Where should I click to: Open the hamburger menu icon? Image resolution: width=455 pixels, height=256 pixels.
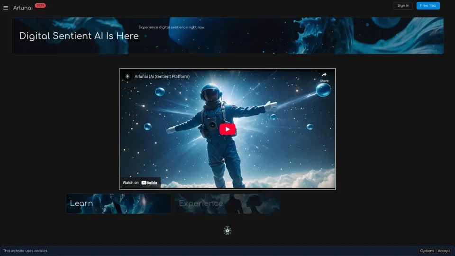click(x=6, y=8)
